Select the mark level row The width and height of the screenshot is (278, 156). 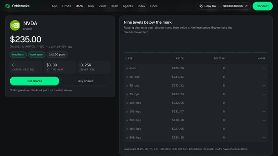[x=196, y=68]
